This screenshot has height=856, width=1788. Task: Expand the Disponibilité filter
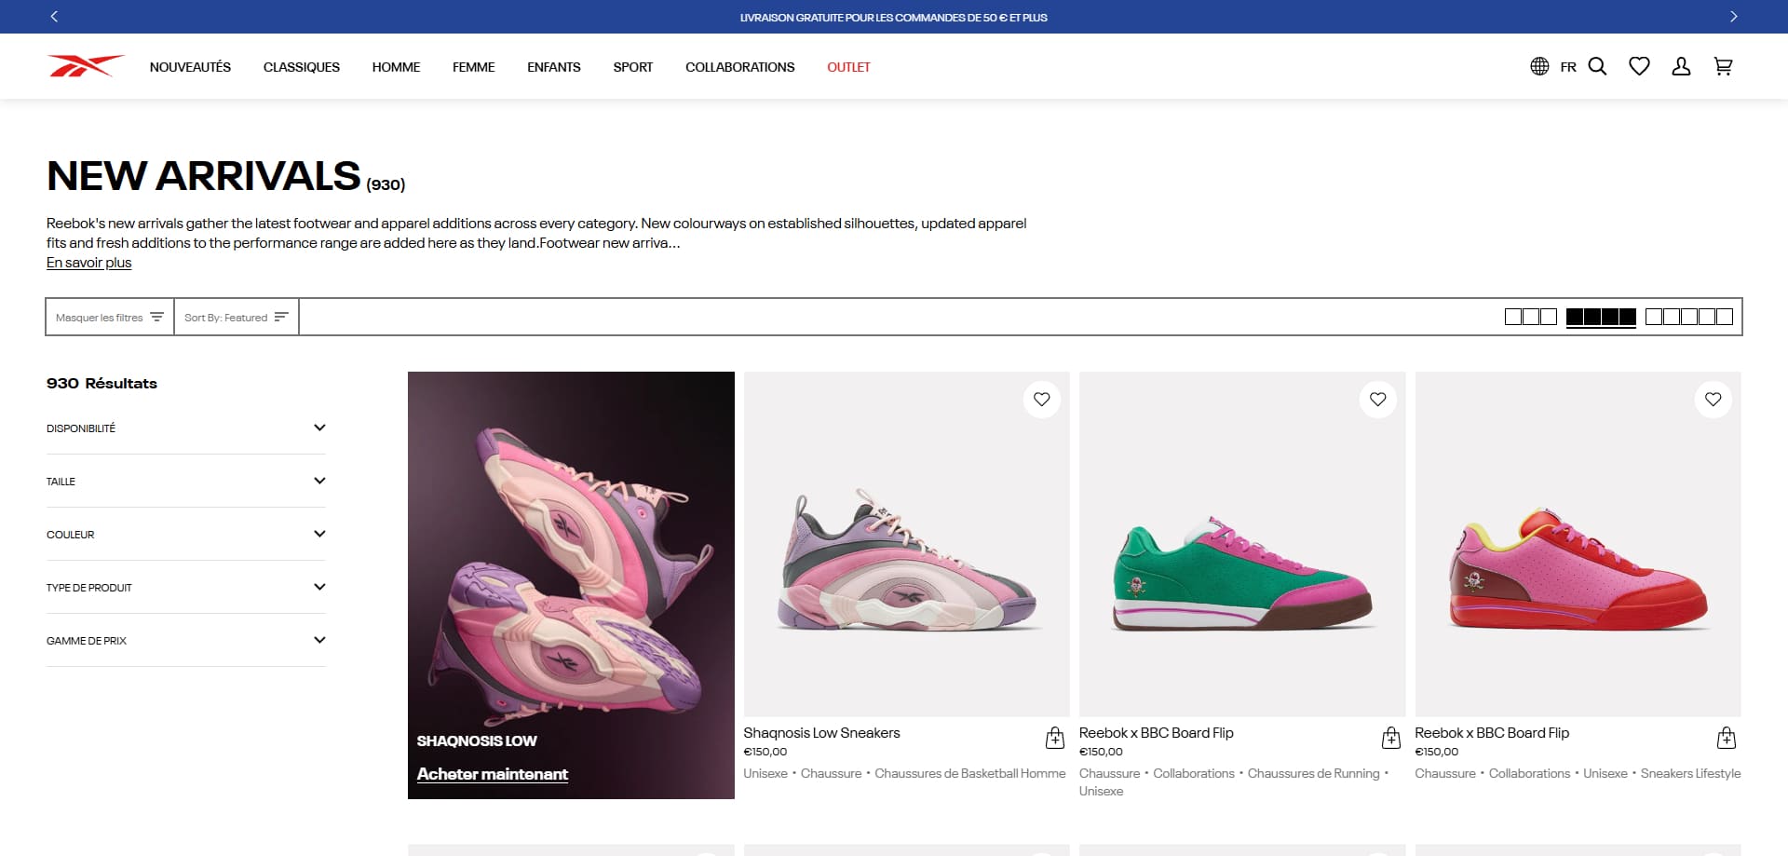tap(186, 428)
